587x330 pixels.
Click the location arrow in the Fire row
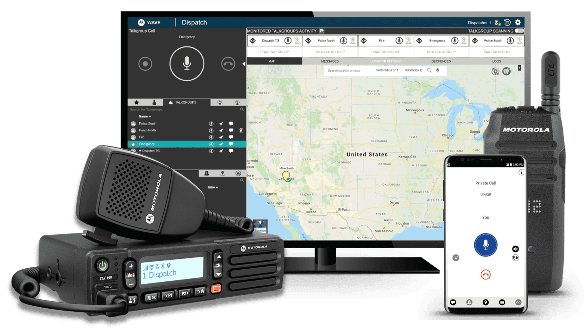(x=221, y=137)
